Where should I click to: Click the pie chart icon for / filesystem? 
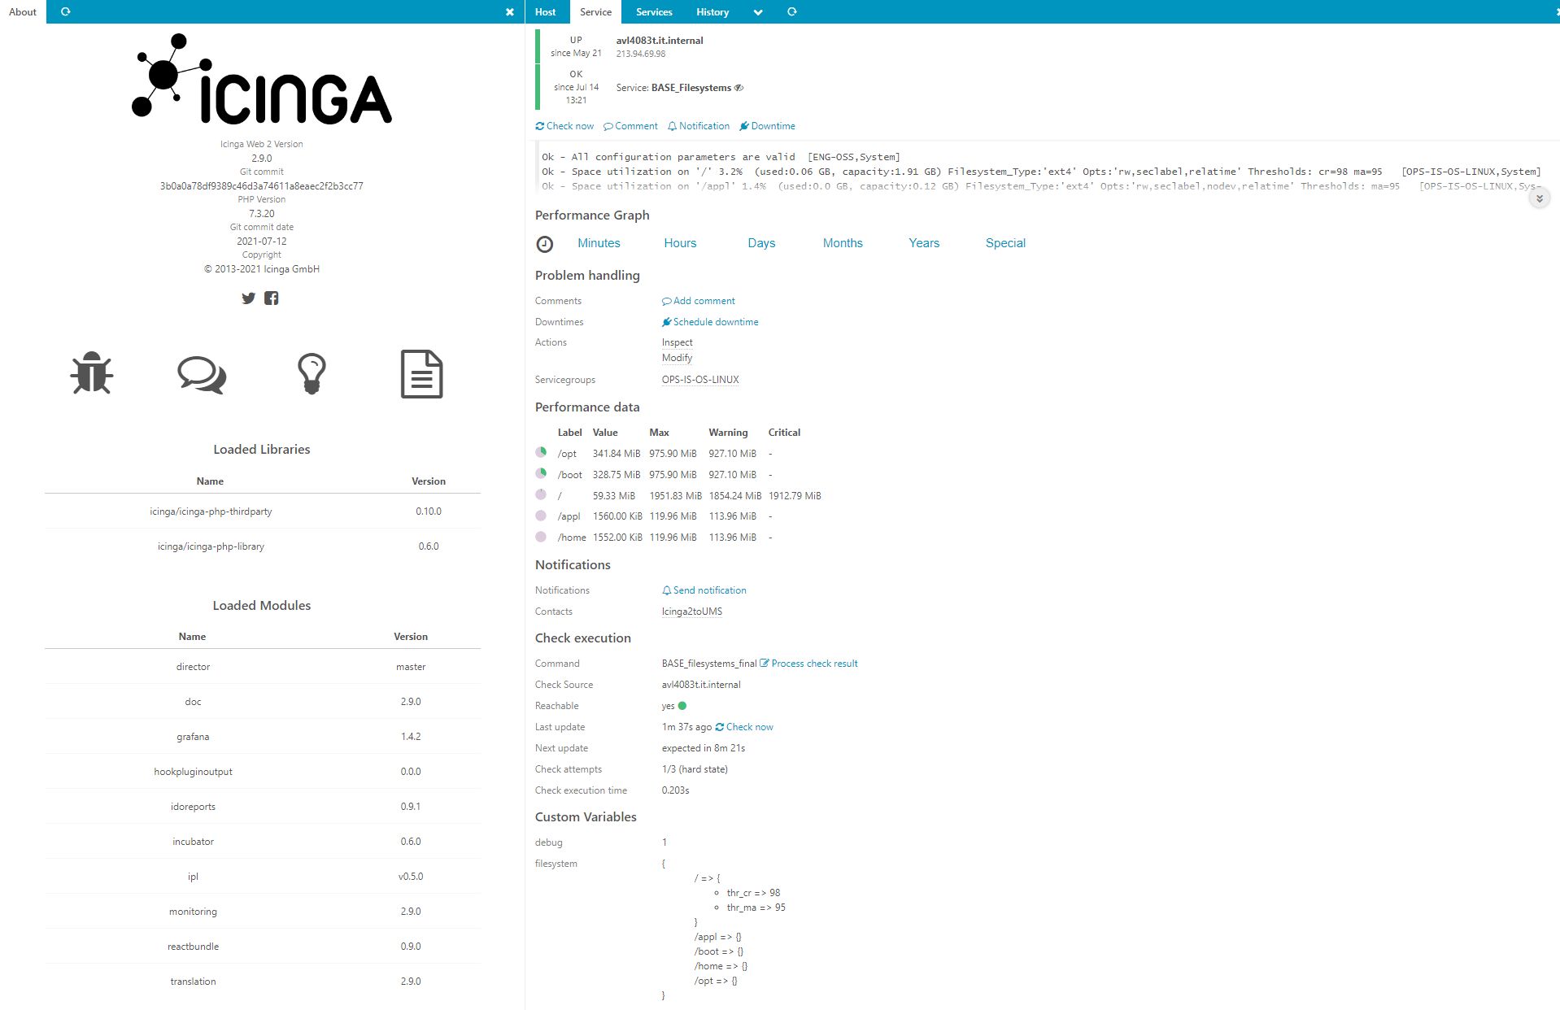pos(541,494)
